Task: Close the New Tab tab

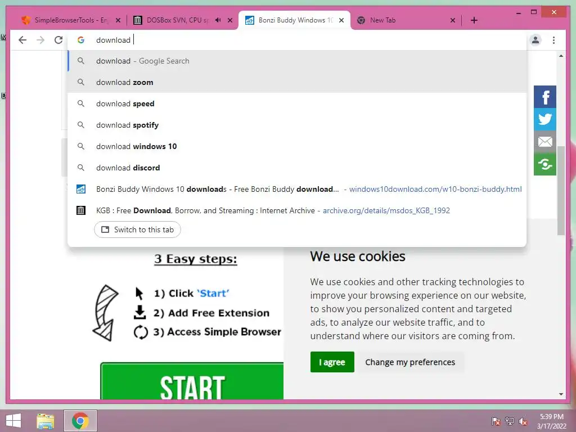Action: [453, 20]
